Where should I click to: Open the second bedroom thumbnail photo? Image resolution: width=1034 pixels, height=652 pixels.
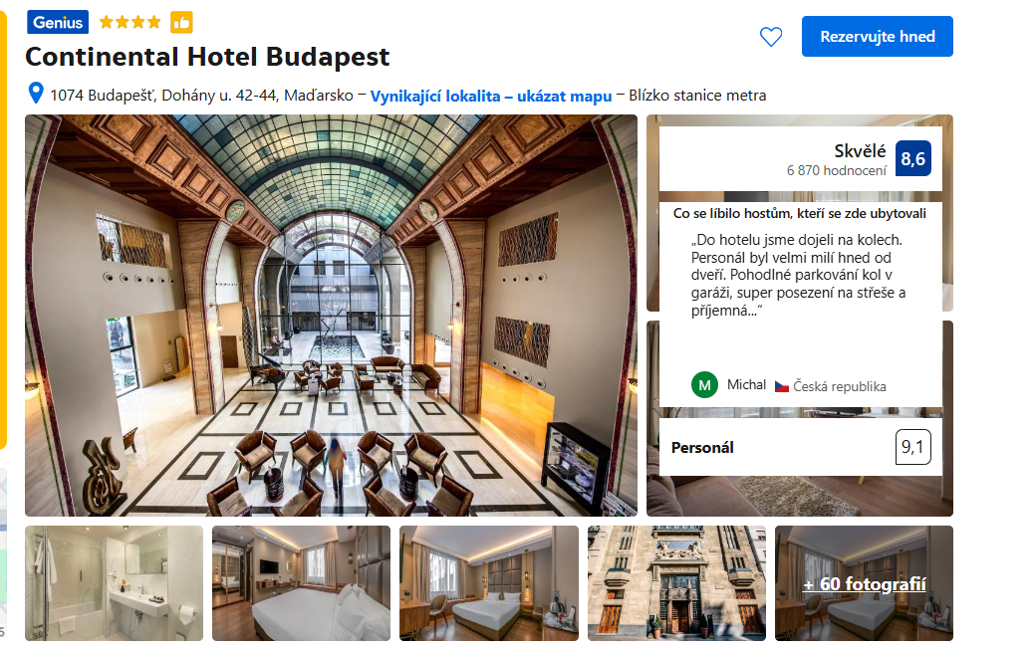(x=302, y=583)
